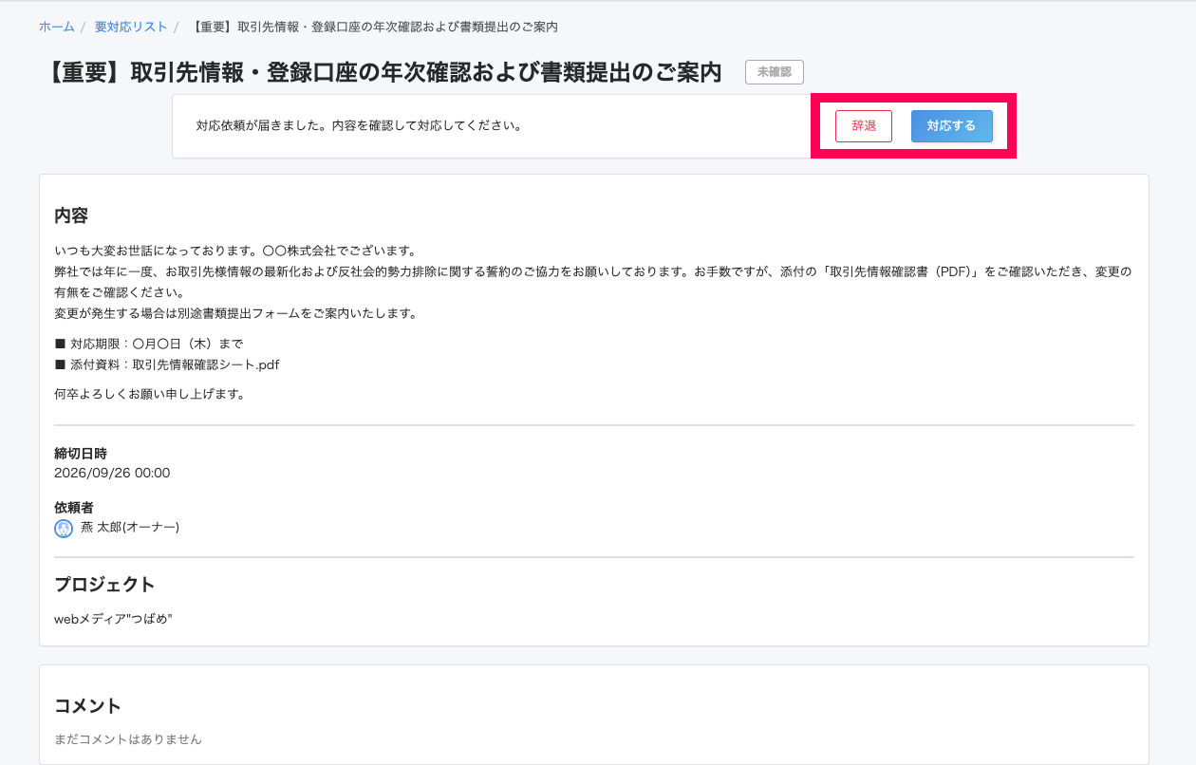Click the line 何卒よろしくお願い申し上げます
Screen dimensions: 1196x765
150,394
